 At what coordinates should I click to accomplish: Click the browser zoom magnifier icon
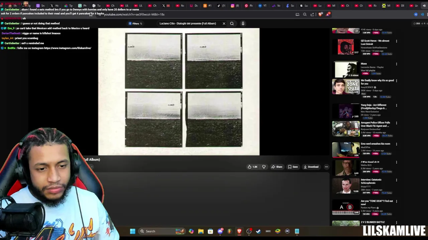[305, 14]
